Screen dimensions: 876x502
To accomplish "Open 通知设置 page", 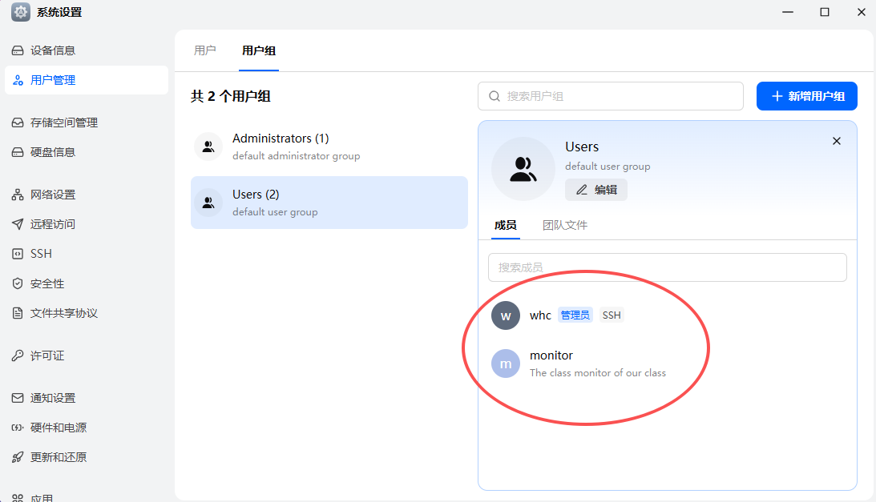I will [x=86, y=398].
